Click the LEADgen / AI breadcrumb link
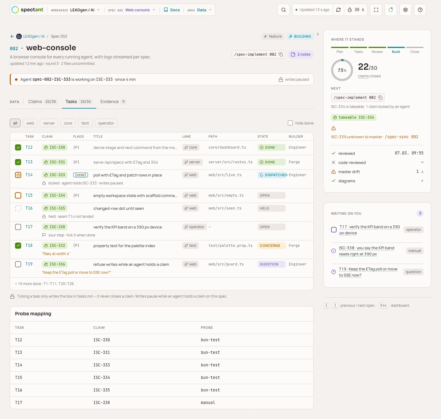 (x=34, y=36)
